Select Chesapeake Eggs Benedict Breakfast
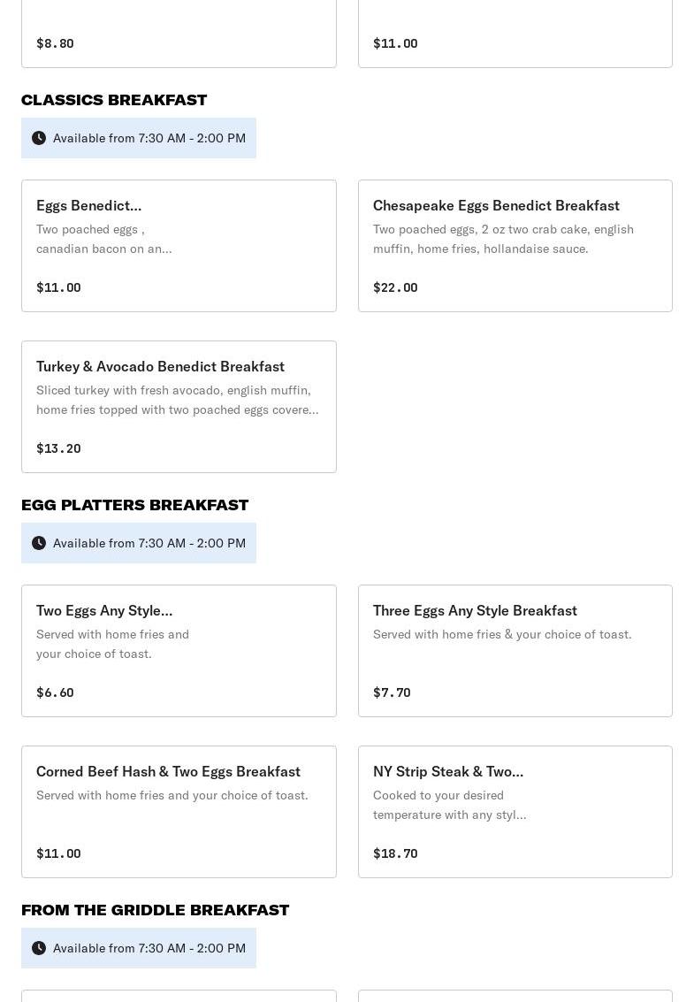 click(515, 246)
